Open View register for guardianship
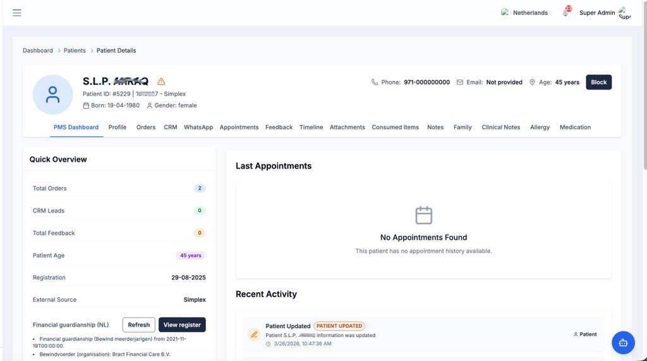This screenshot has width=647, height=361. pyautogui.click(x=182, y=325)
